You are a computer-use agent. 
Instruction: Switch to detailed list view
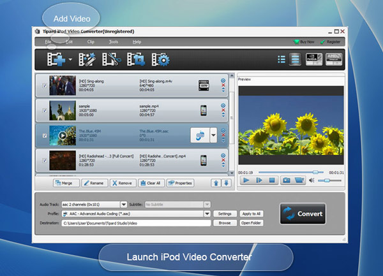pyautogui.click(x=295, y=59)
